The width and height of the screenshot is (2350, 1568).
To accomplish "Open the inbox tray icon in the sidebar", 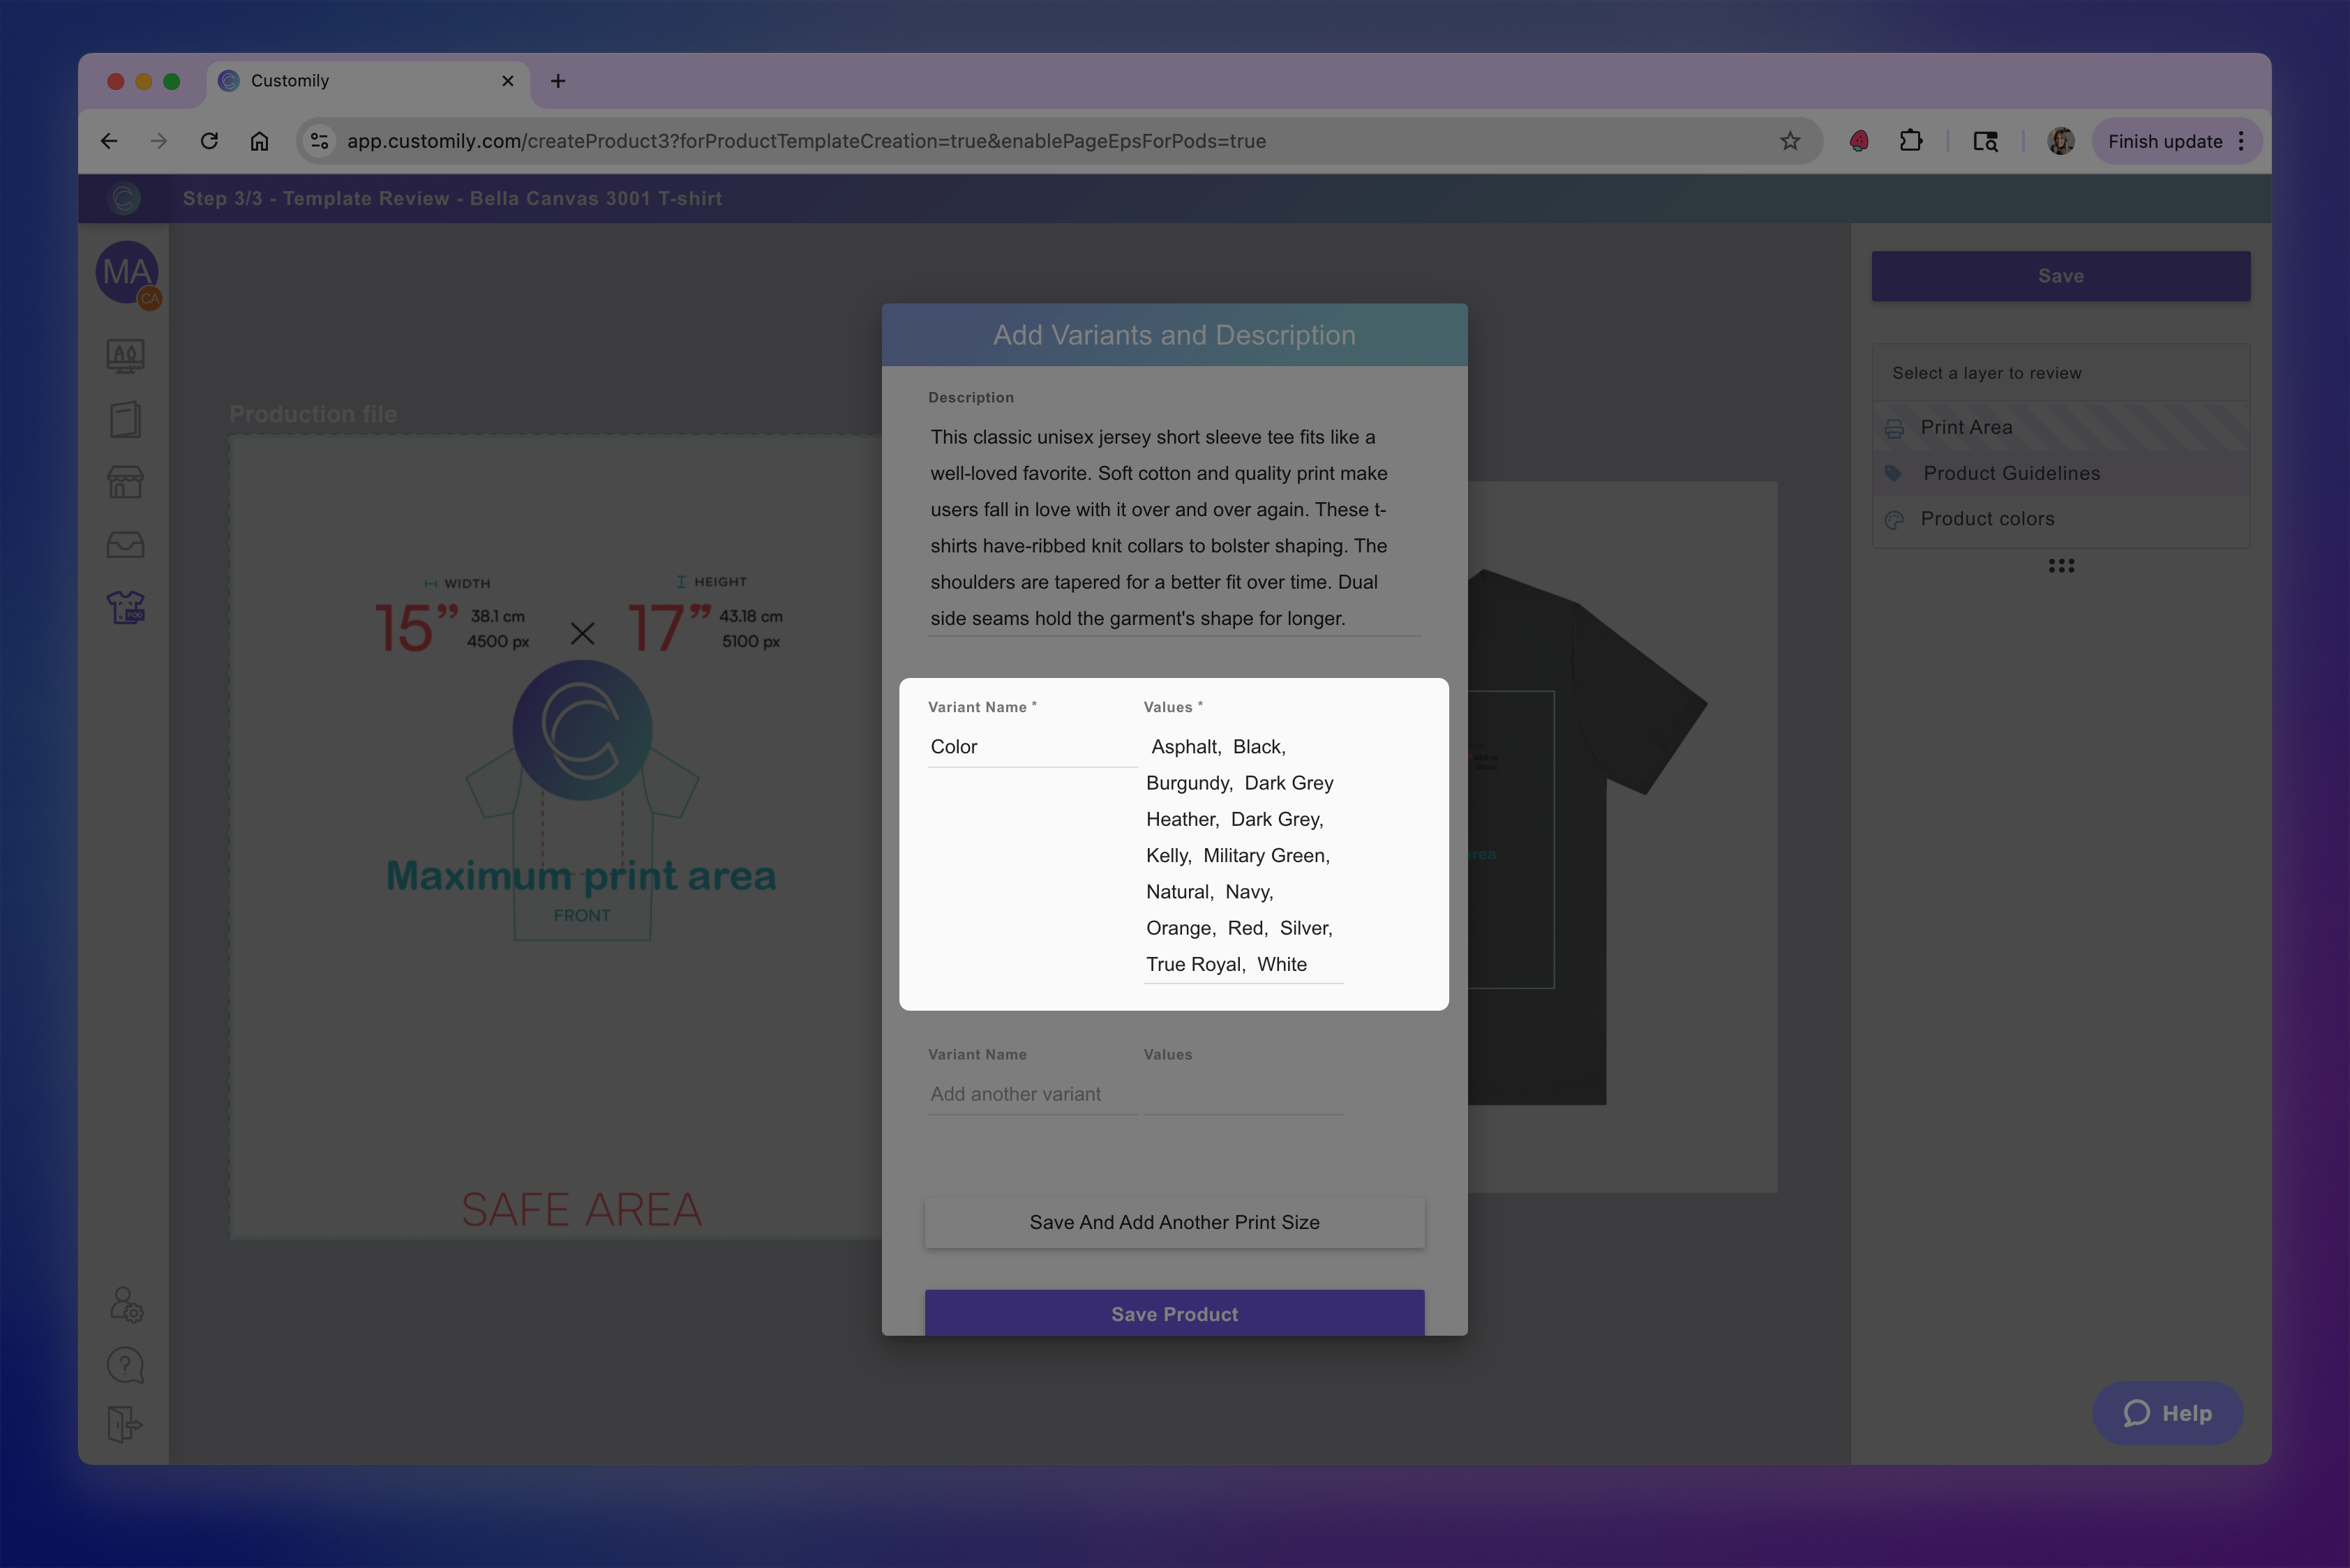I will 125,544.
